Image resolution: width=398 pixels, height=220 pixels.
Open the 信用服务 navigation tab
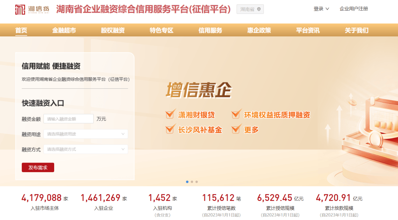(210, 31)
